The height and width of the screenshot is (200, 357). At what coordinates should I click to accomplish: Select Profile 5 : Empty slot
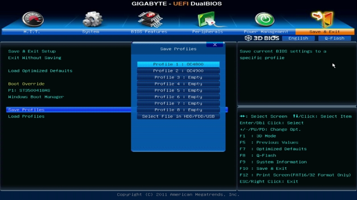click(178, 90)
